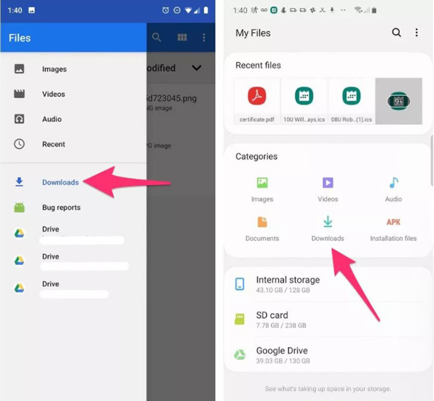
Task: Click the Audio headphones icon in drawer
Action: coord(19,119)
